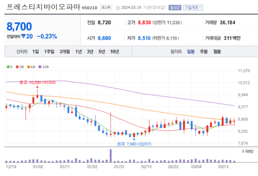This screenshot has width=258, height=176.
Task: Click the 03/13 date label on axis
Action: (223, 167)
